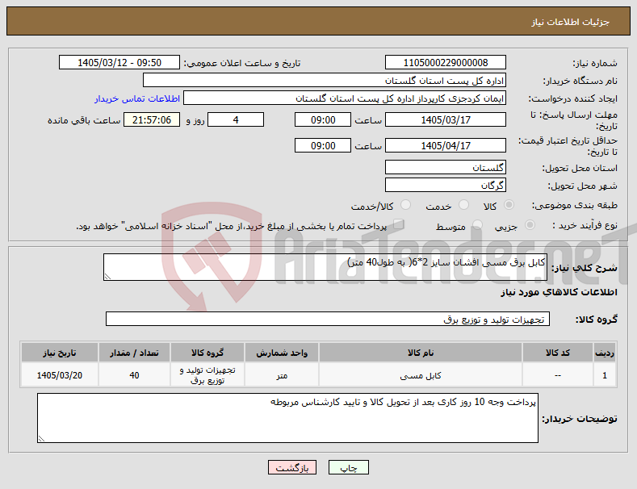
Task: Click the کد کالا column header
Action: [x=557, y=353]
